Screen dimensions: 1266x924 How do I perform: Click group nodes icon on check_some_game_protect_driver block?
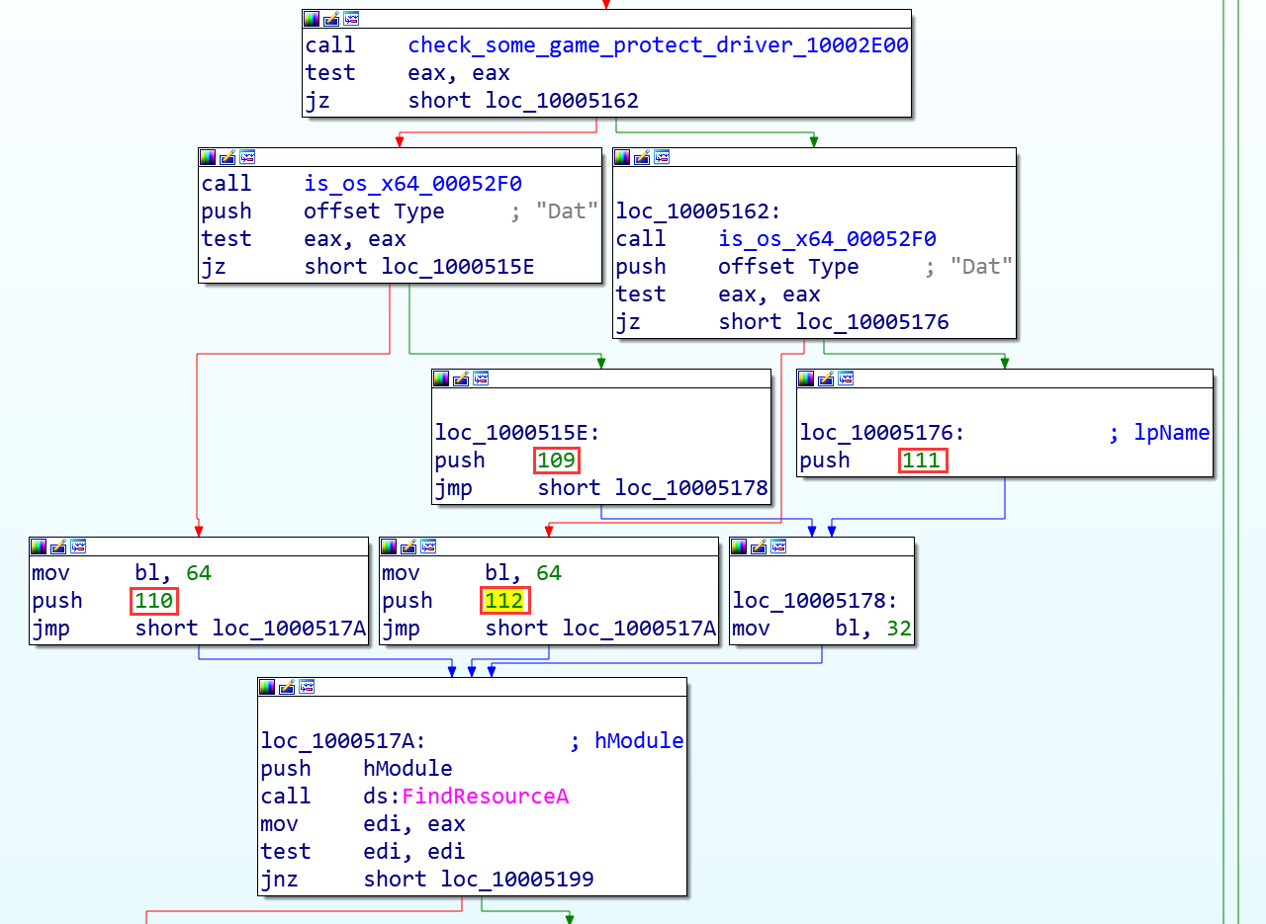(351, 19)
